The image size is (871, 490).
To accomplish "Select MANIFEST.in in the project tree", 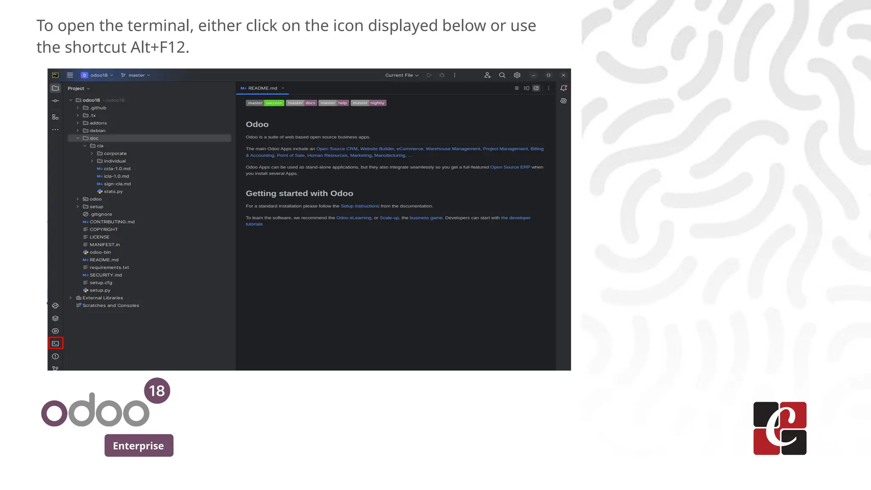I will click(101, 245).
